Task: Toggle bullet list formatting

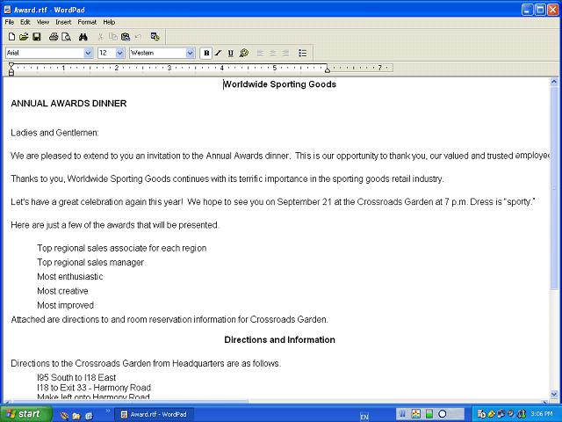Action: pos(302,53)
